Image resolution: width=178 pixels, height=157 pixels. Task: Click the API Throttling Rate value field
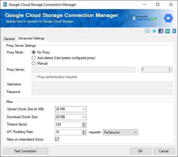(x=68, y=132)
